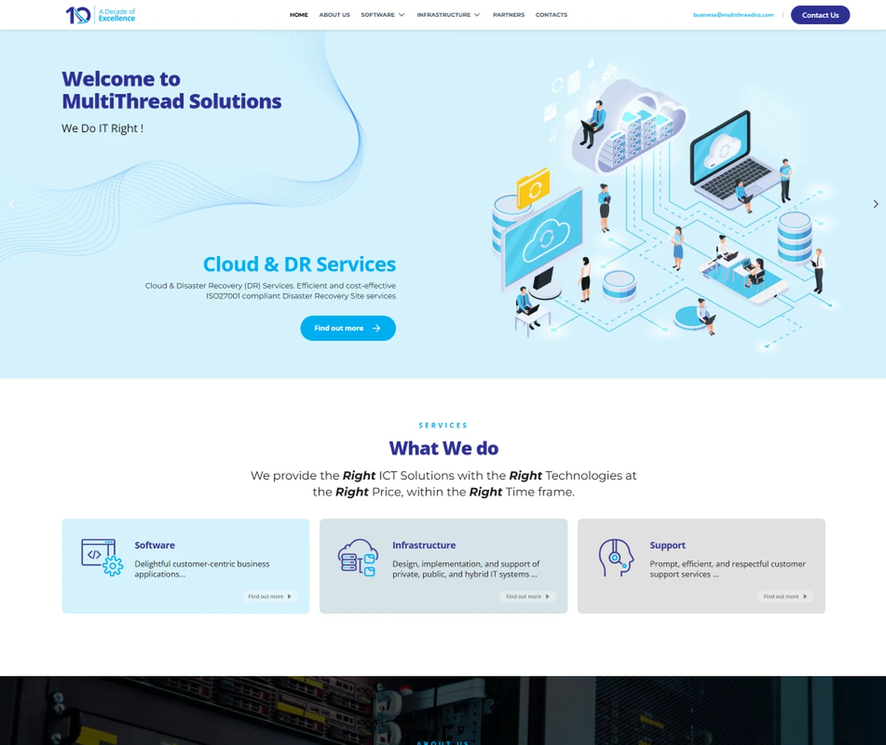The width and height of the screenshot is (886, 745).
Task: Click Find out more in Infrastructure card
Action: [x=527, y=596]
